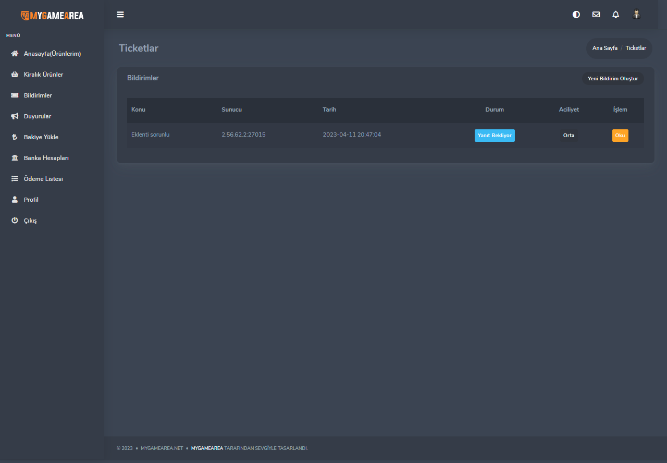Log out using Çıkış

click(x=30, y=221)
